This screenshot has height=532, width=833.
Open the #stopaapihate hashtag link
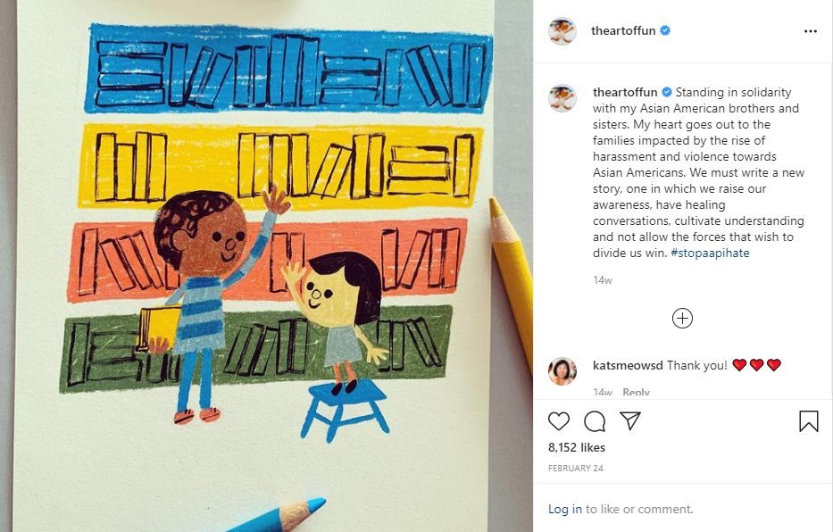710,253
